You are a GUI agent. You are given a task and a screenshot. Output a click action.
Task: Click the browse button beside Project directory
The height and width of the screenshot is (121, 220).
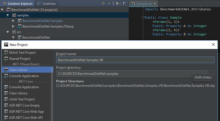(211, 73)
